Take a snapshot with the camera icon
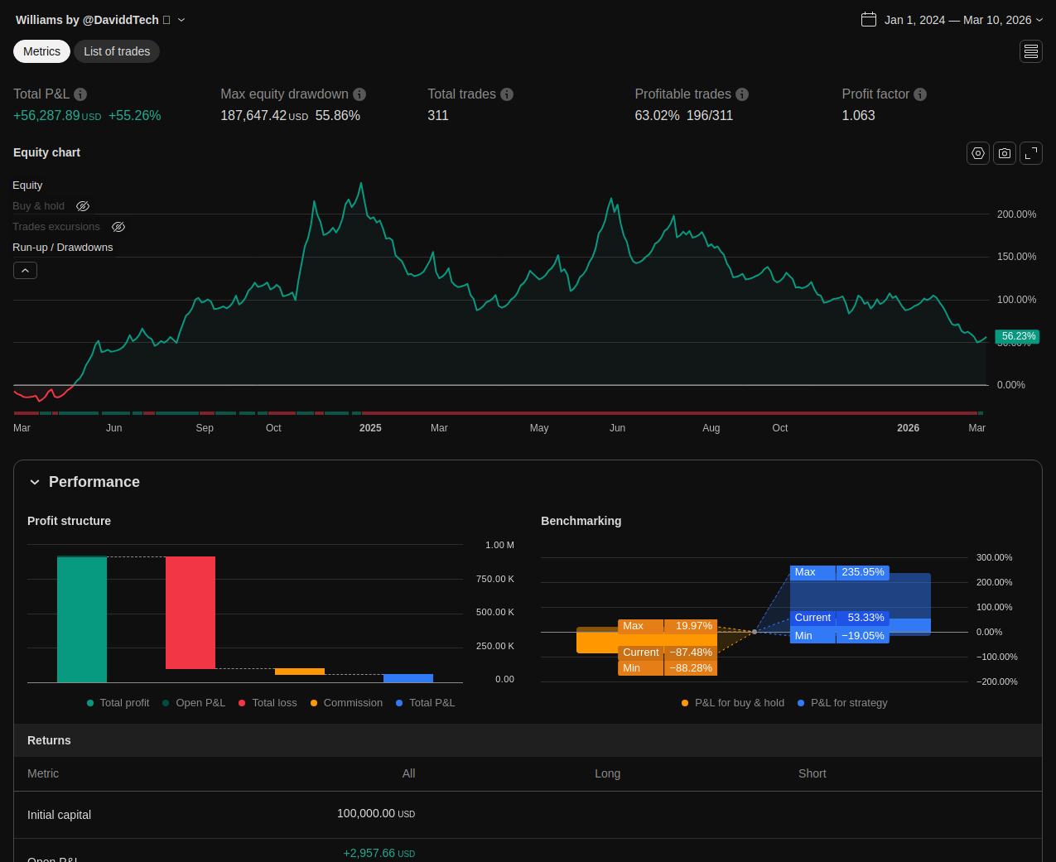Image resolution: width=1056 pixels, height=862 pixels. pyautogui.click(x=1005, y=153)
